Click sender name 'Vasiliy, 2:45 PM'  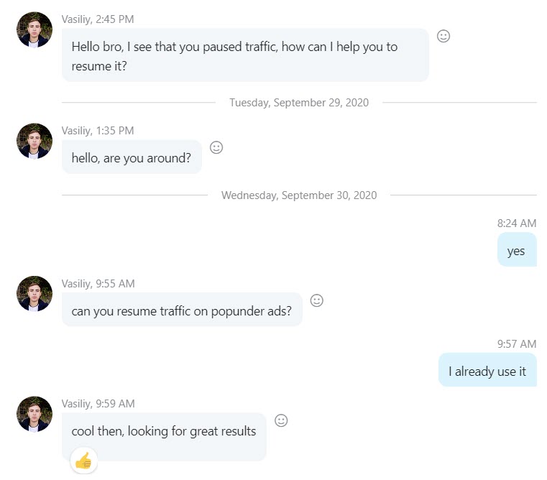tap(98, 19)
